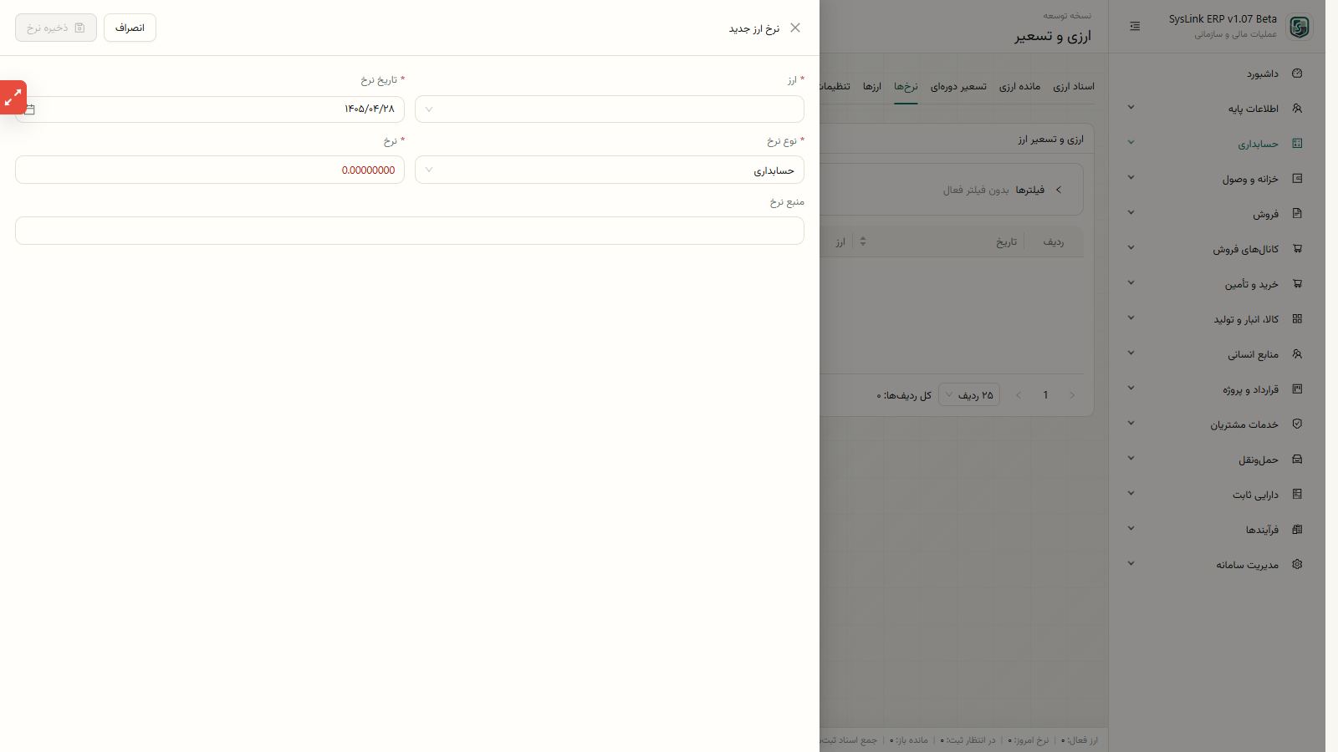This screenshot has width=1338, height=752.
Task: Close the نرخ ارز جدید drawer with X
Action: (x=794, y=28)
